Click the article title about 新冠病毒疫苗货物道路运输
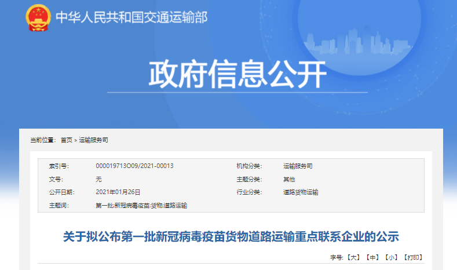The width and height of the screenshot is (457, 270). tap(231, 236)
